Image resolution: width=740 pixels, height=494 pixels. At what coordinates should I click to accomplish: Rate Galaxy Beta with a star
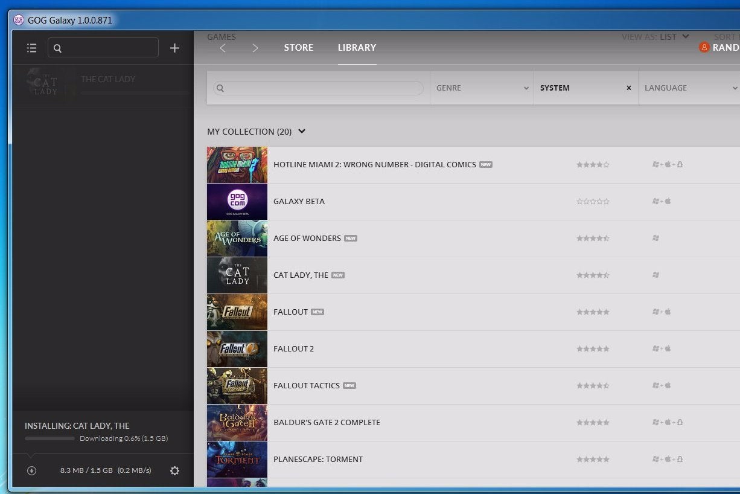pos(593,201)
